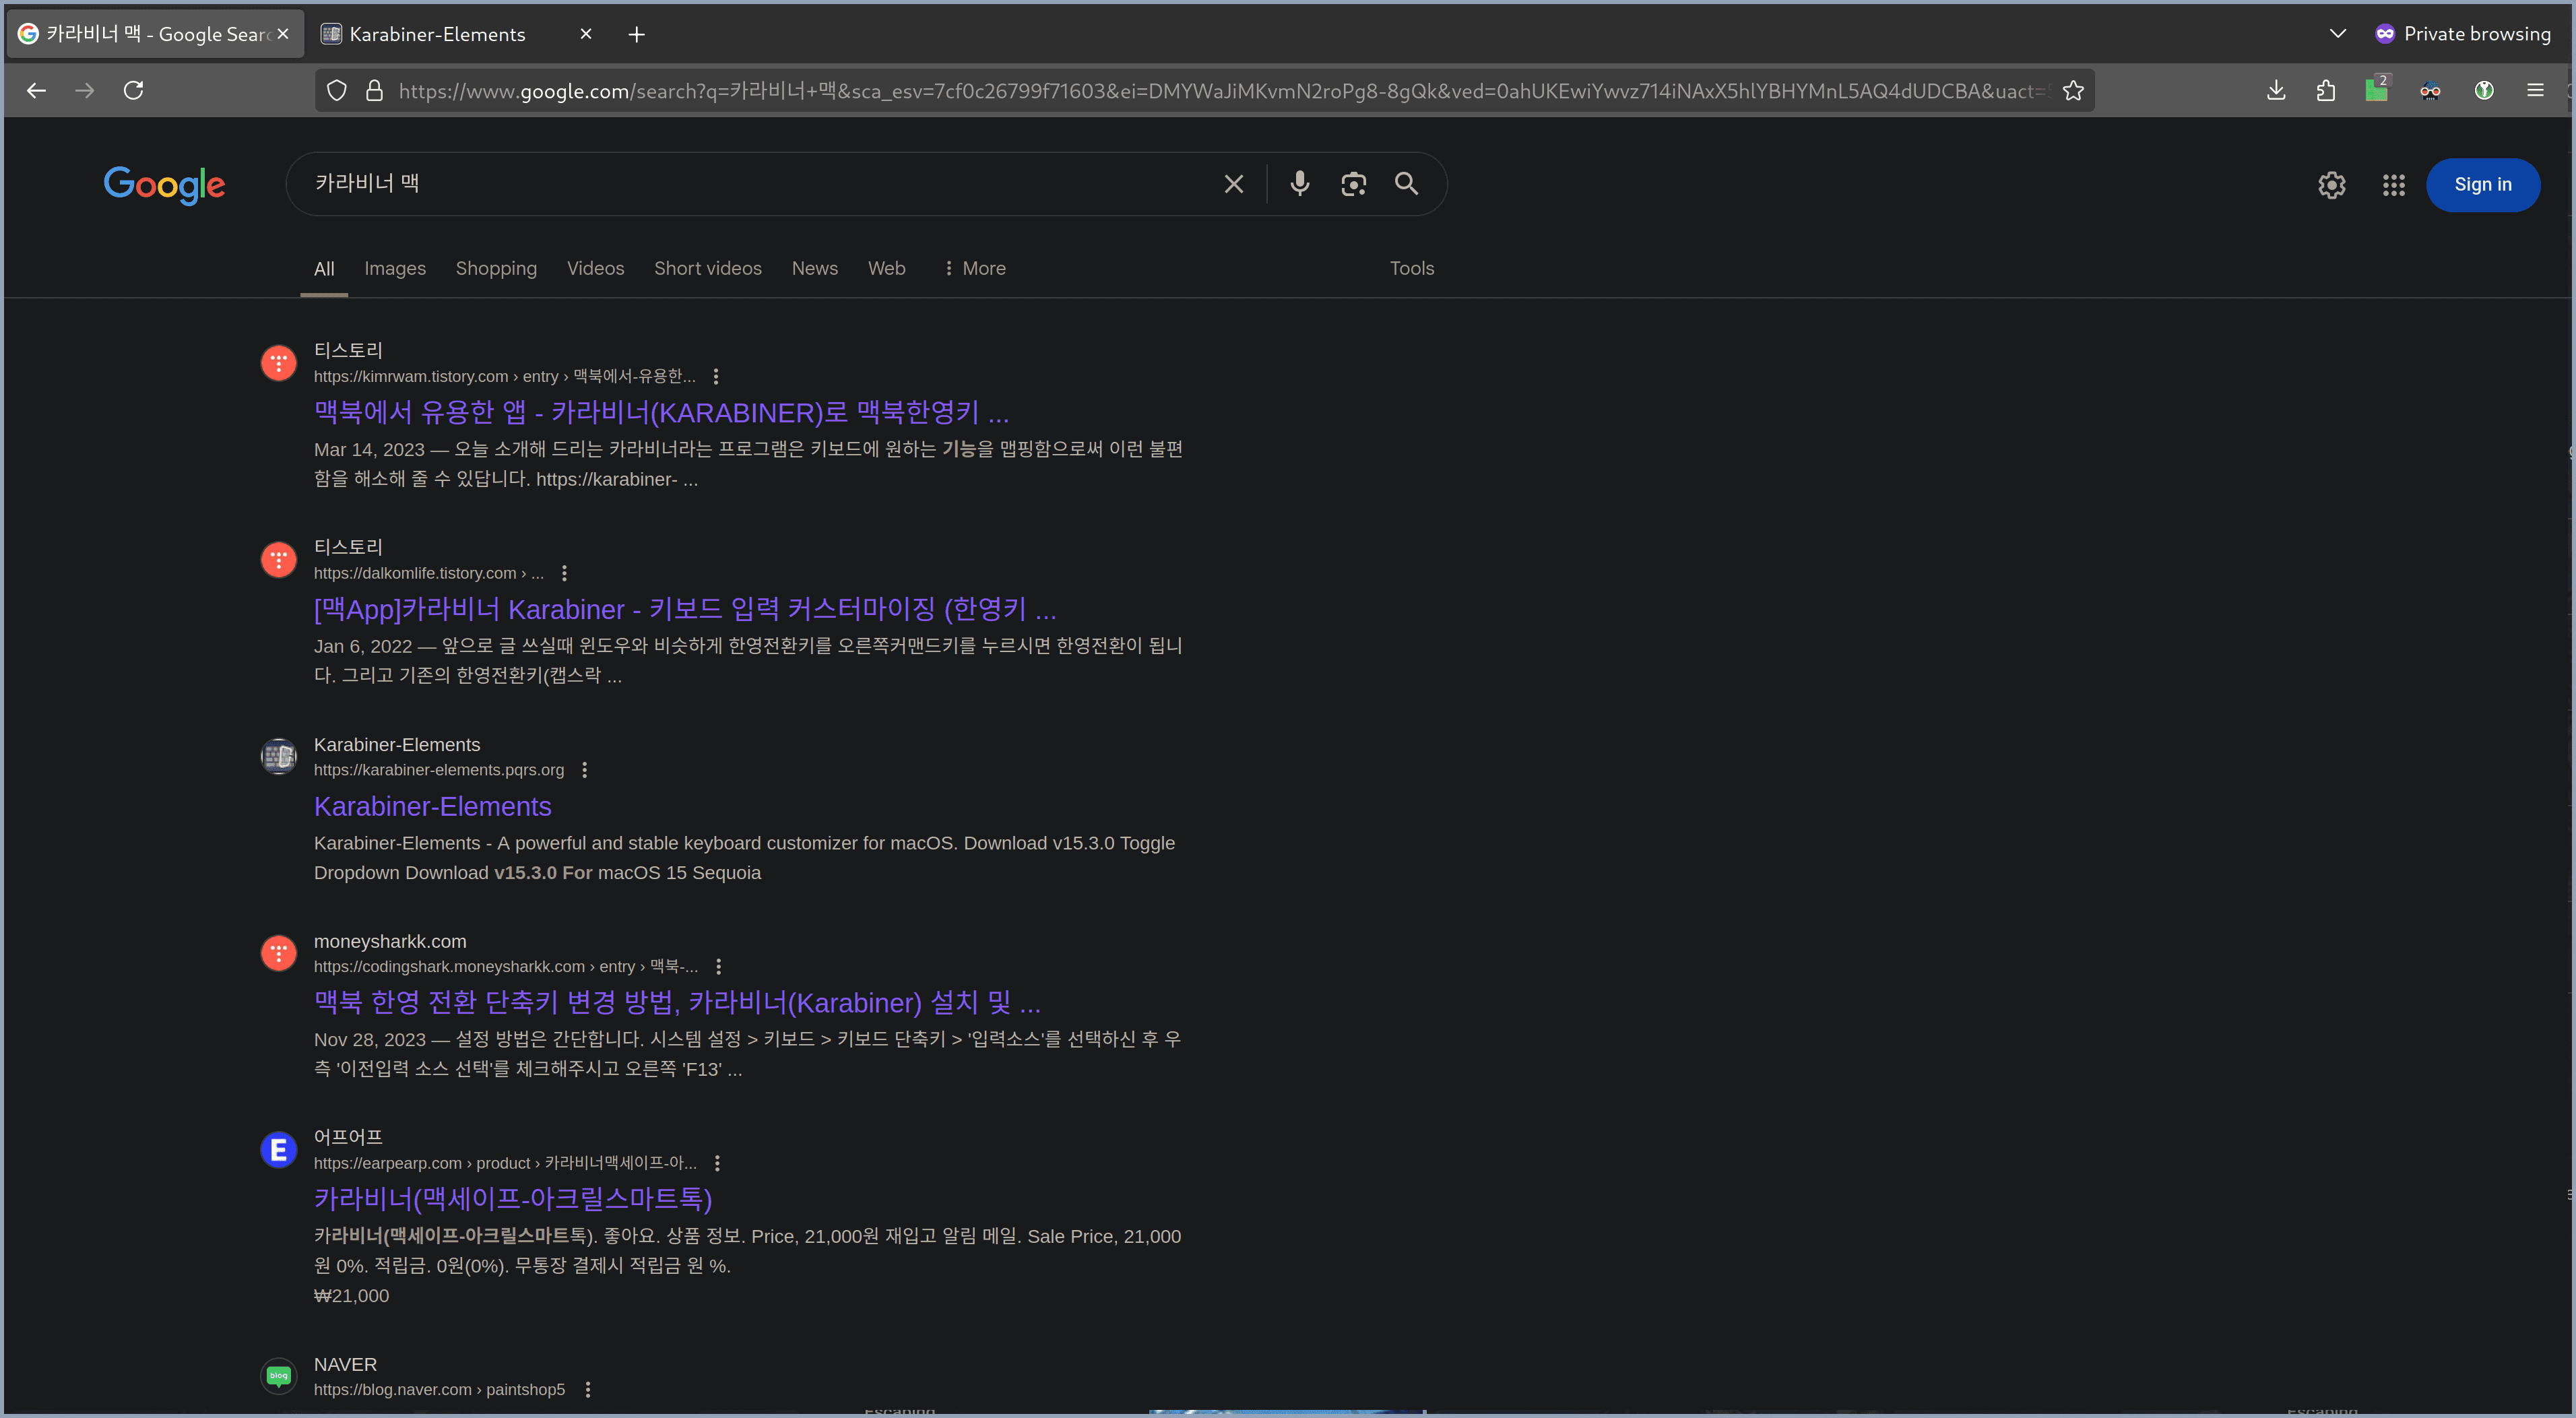Click the browser forward arrow
This screenshot has height=1418, width=2576.
85,91
